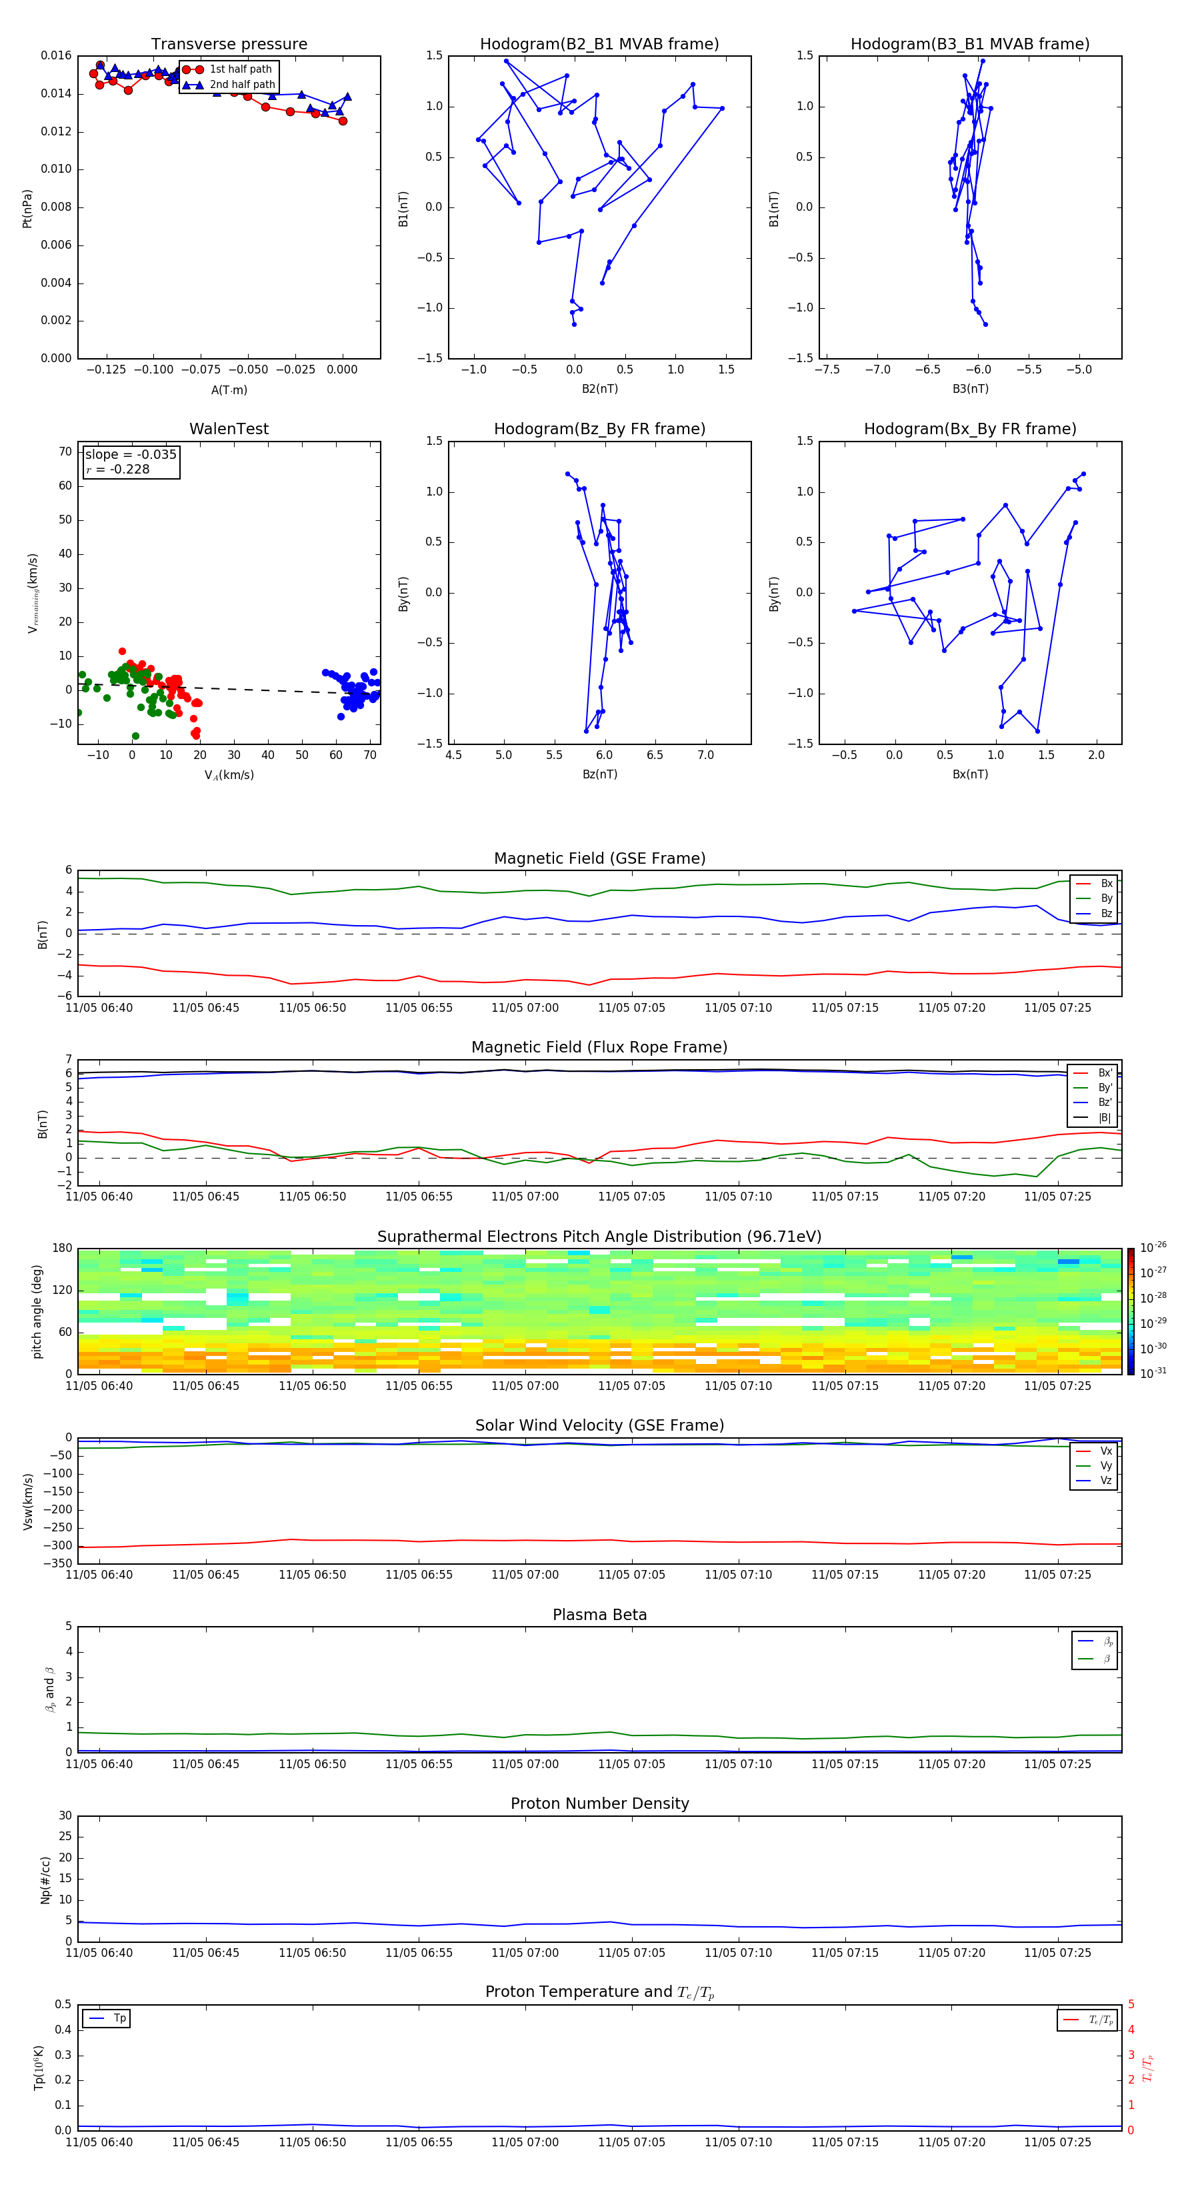Screen dimensions: 1200x2201
Task: Click the 'Hodogram(Bx_By FR frame)' title
Action: click(x=970, y=429)
